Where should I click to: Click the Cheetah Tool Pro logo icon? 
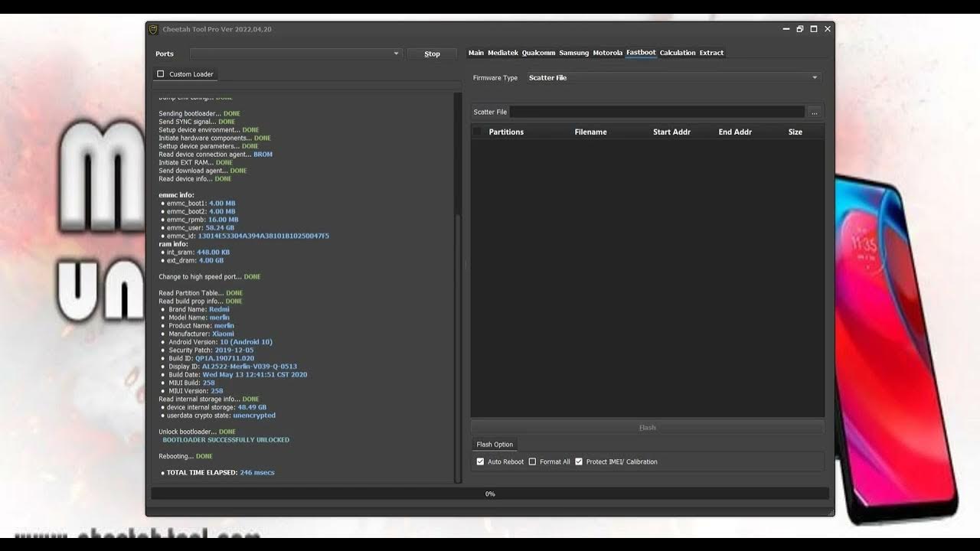(153, 29)
